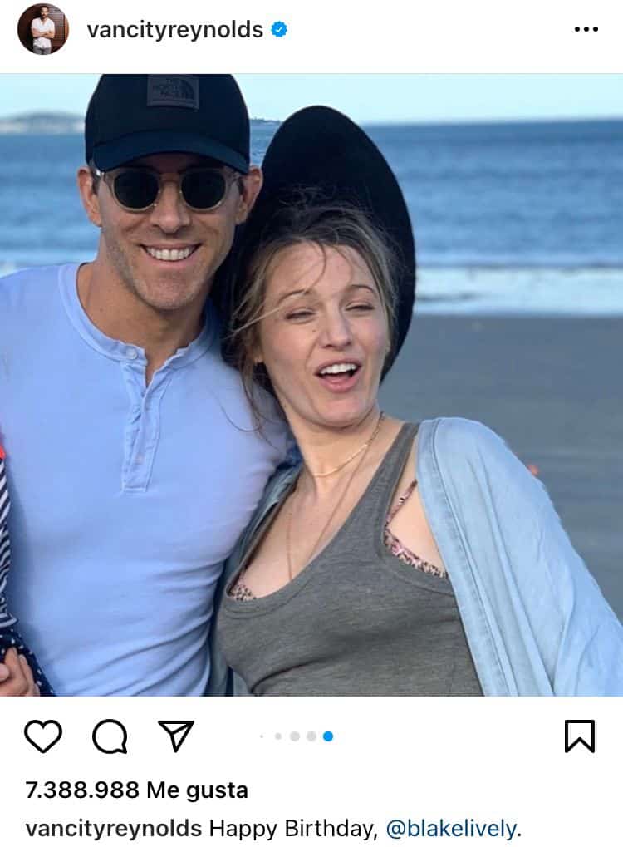Open vancityreynolds username in the caption
This screenshot has height=847, width=623.
pos(113,828)
